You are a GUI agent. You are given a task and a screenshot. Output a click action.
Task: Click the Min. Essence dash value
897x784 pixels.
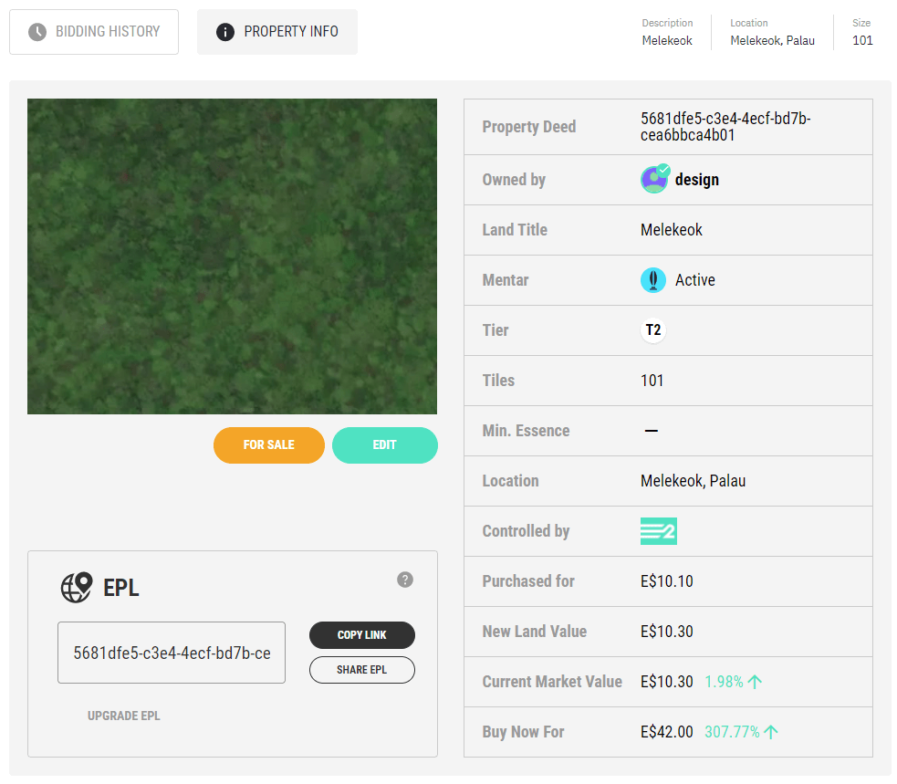pos(651,431)
